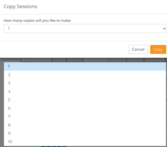Viewport: 167px width, 147px height.
Task: Click the 'How many copies' field label
Action: click(x=37, y=21)
